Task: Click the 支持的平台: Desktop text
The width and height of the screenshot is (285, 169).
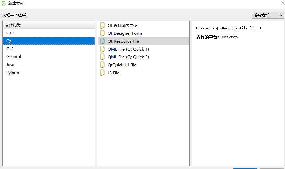Action: [217, 37]
